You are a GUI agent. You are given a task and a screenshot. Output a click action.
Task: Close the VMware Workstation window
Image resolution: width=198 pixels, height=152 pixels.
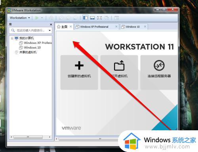pyautogui.click(x=173, y=9)
